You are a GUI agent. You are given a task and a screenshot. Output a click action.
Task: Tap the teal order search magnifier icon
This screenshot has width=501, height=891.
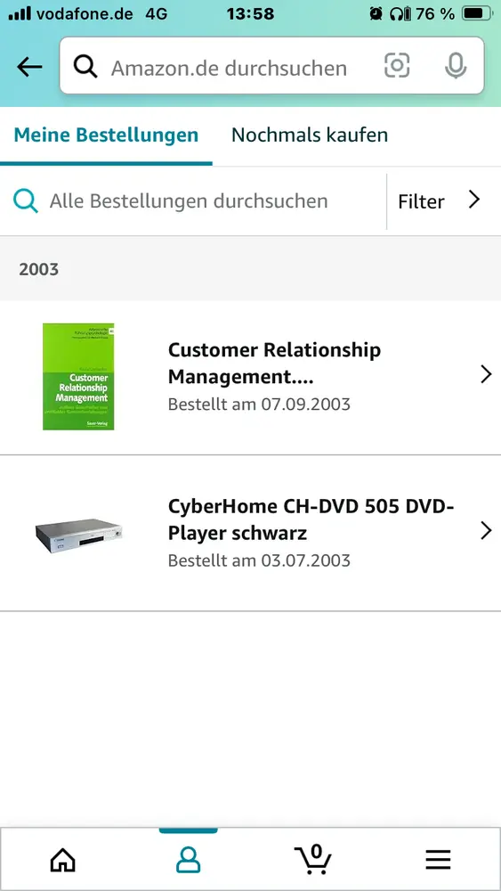click(26, 201)
